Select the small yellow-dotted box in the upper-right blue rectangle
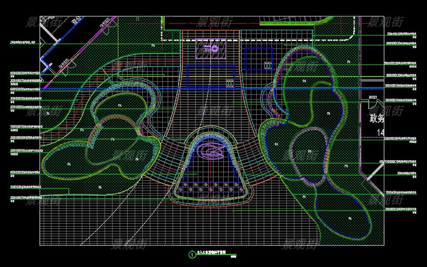The height and width of the screenshot is (267, 427). [267, 65]
